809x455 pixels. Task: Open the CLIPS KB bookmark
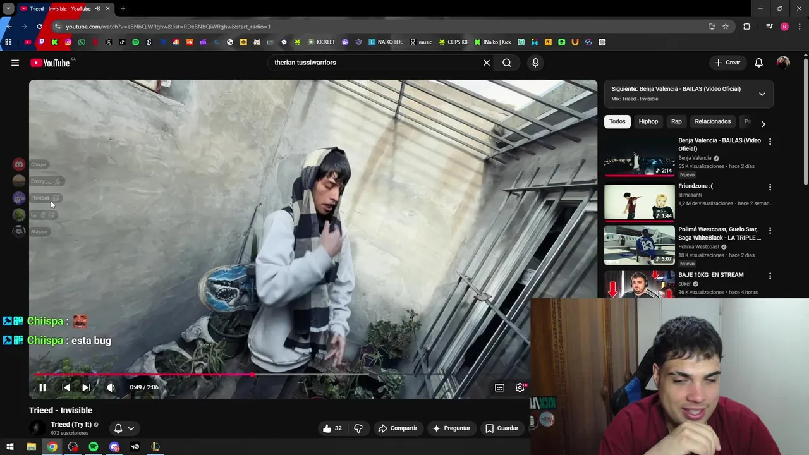point(453,42)
